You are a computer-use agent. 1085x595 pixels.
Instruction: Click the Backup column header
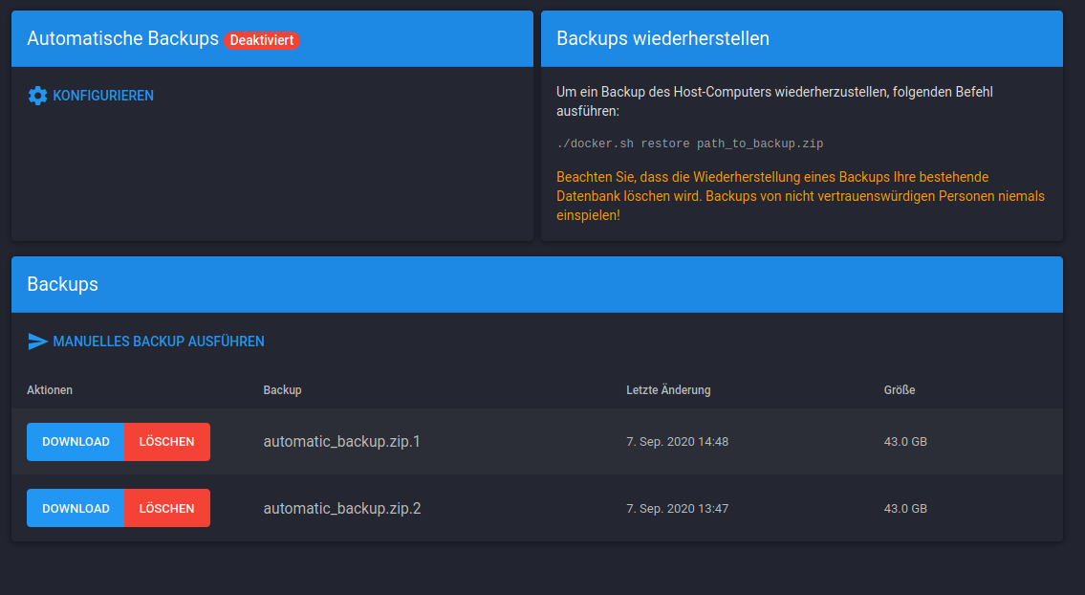pyautogui.click(x=282, y=390)
